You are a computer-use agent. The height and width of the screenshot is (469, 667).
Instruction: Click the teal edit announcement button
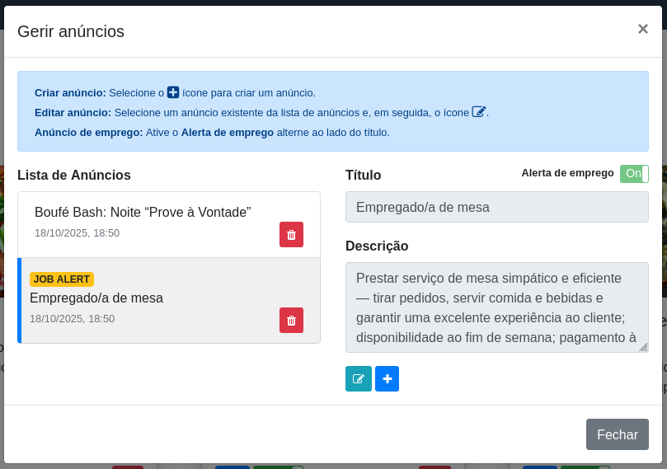(x=359, y=378)
